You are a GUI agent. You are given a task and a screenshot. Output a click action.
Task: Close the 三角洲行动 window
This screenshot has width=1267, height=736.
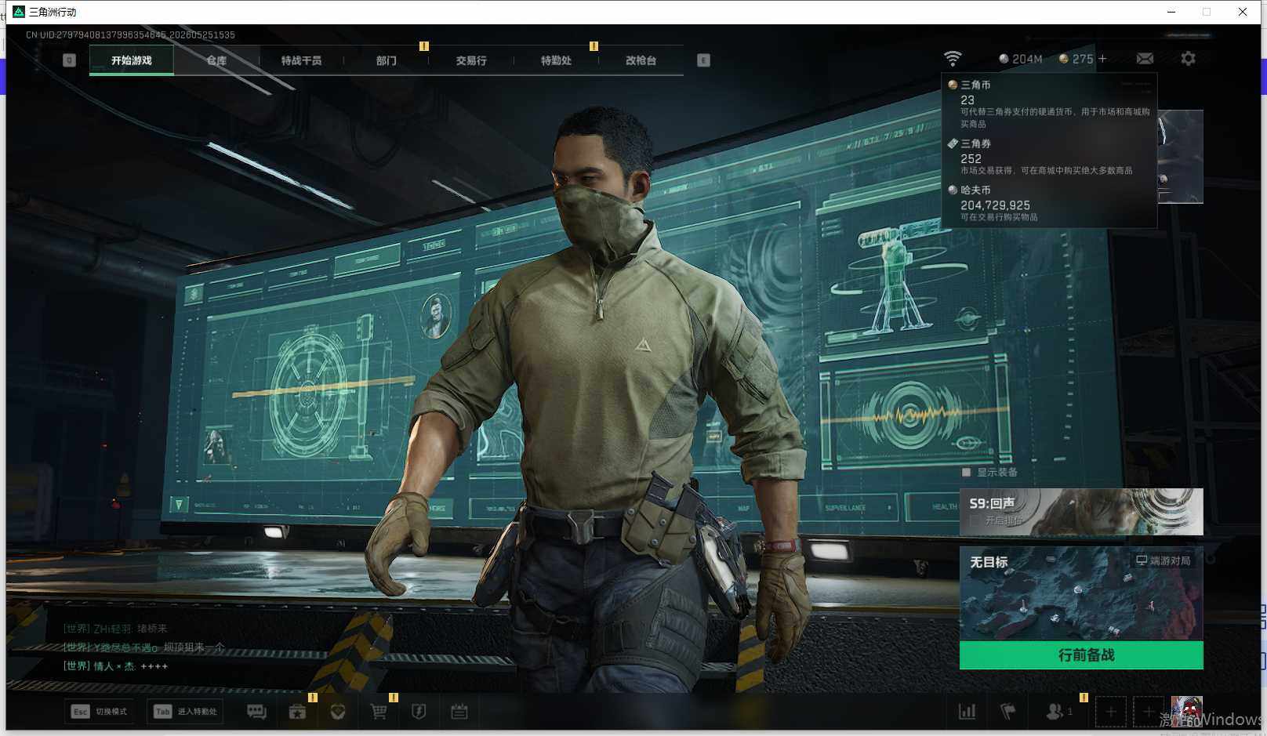pos(1243,12)
